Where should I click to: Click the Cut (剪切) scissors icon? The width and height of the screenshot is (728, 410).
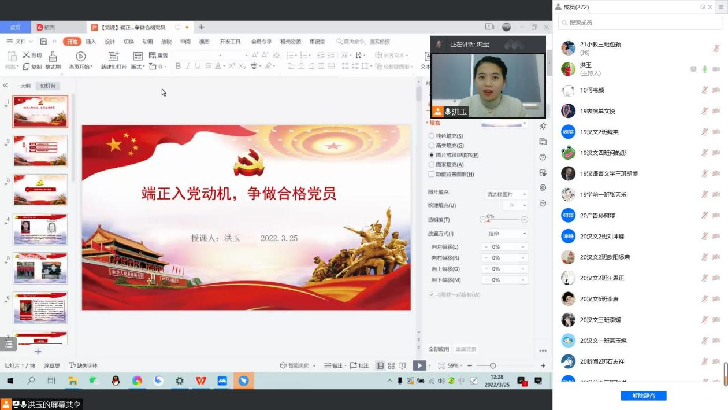26,56
